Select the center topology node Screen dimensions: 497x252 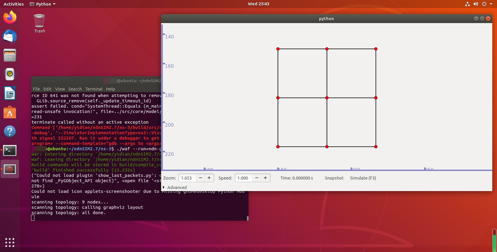(x=327, y=98)
